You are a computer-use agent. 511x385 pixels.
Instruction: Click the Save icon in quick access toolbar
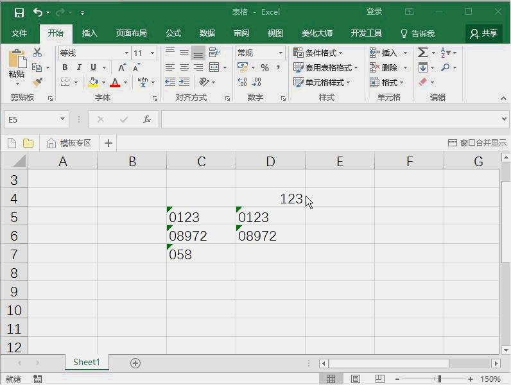point(19,13)
